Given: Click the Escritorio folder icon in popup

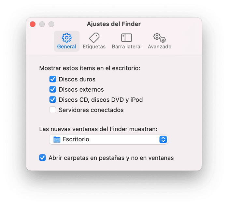Looking at the screenshot, I should click(x=57, y=140).
